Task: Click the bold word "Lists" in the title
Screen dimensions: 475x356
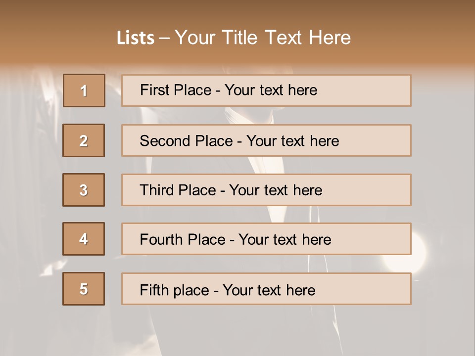Action: (x=136, y=38)
